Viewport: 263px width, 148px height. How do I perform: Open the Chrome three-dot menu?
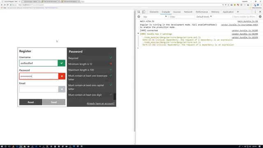pos(261,5)
